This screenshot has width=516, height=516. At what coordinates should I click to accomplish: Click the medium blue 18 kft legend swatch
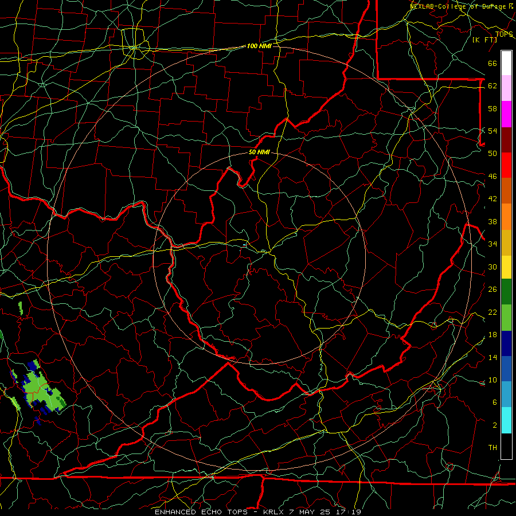click(506, 369)
